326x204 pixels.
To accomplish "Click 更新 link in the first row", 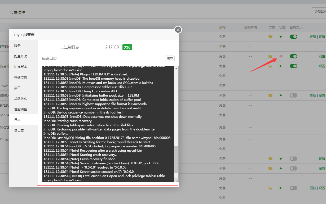I will coord(313,37).
